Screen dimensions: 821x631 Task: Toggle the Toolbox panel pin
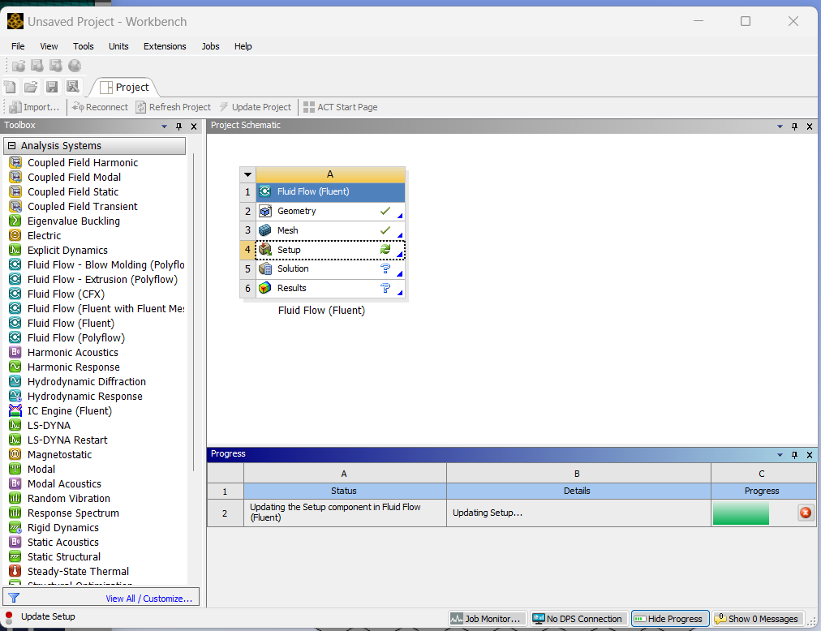click(x=179, y=127)
